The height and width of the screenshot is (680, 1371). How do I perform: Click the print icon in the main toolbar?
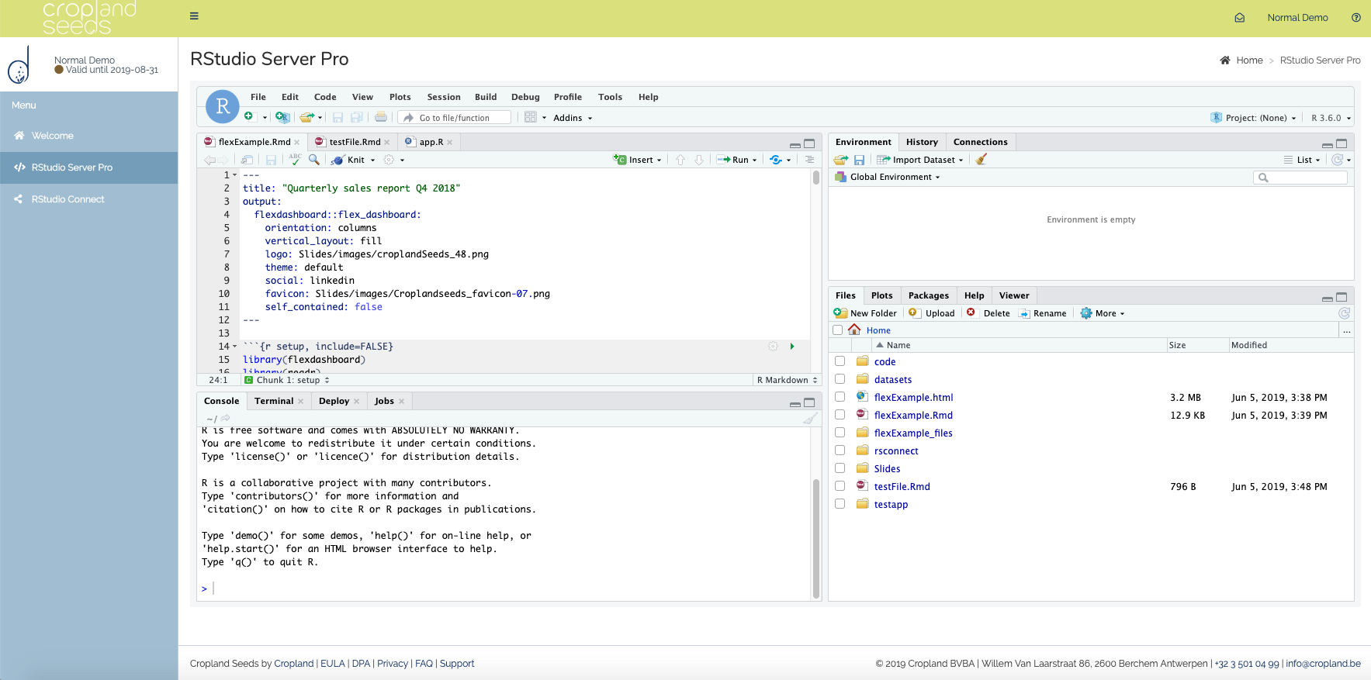coord(381,117)
